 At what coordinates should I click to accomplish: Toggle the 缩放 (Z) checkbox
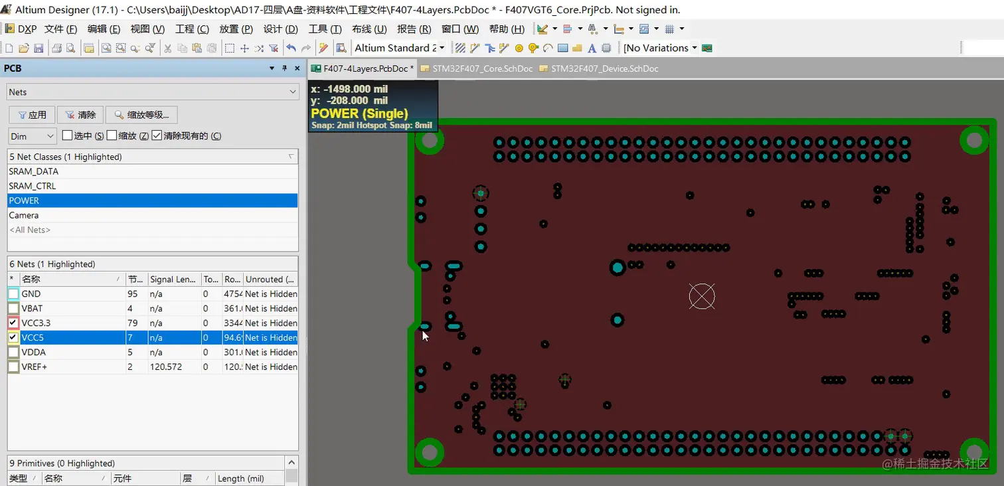pyautogui.click(x=112, y=135)
